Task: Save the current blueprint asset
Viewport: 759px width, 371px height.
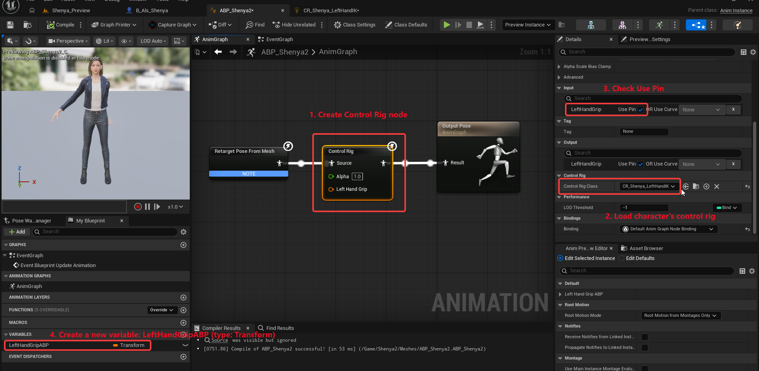Action: 10,25
